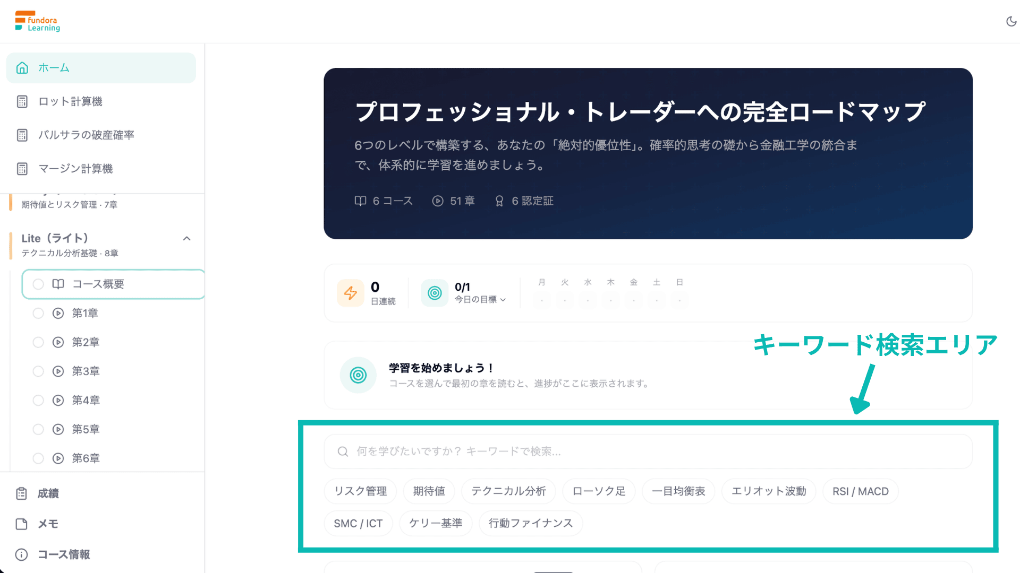Screen dimensions: 1020x573
Task: Click the リスク管理 keyword chip
Action: pyautogui.click(x=360, y=491)
